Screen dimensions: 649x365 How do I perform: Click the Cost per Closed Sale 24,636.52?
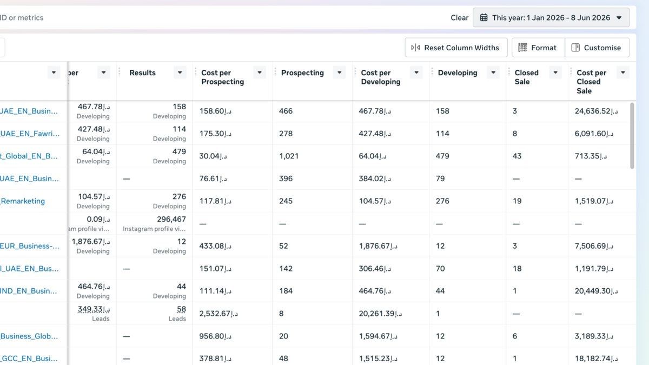597,111
